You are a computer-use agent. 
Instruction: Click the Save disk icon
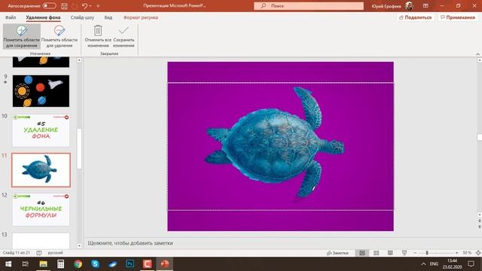tap(64, 6)
